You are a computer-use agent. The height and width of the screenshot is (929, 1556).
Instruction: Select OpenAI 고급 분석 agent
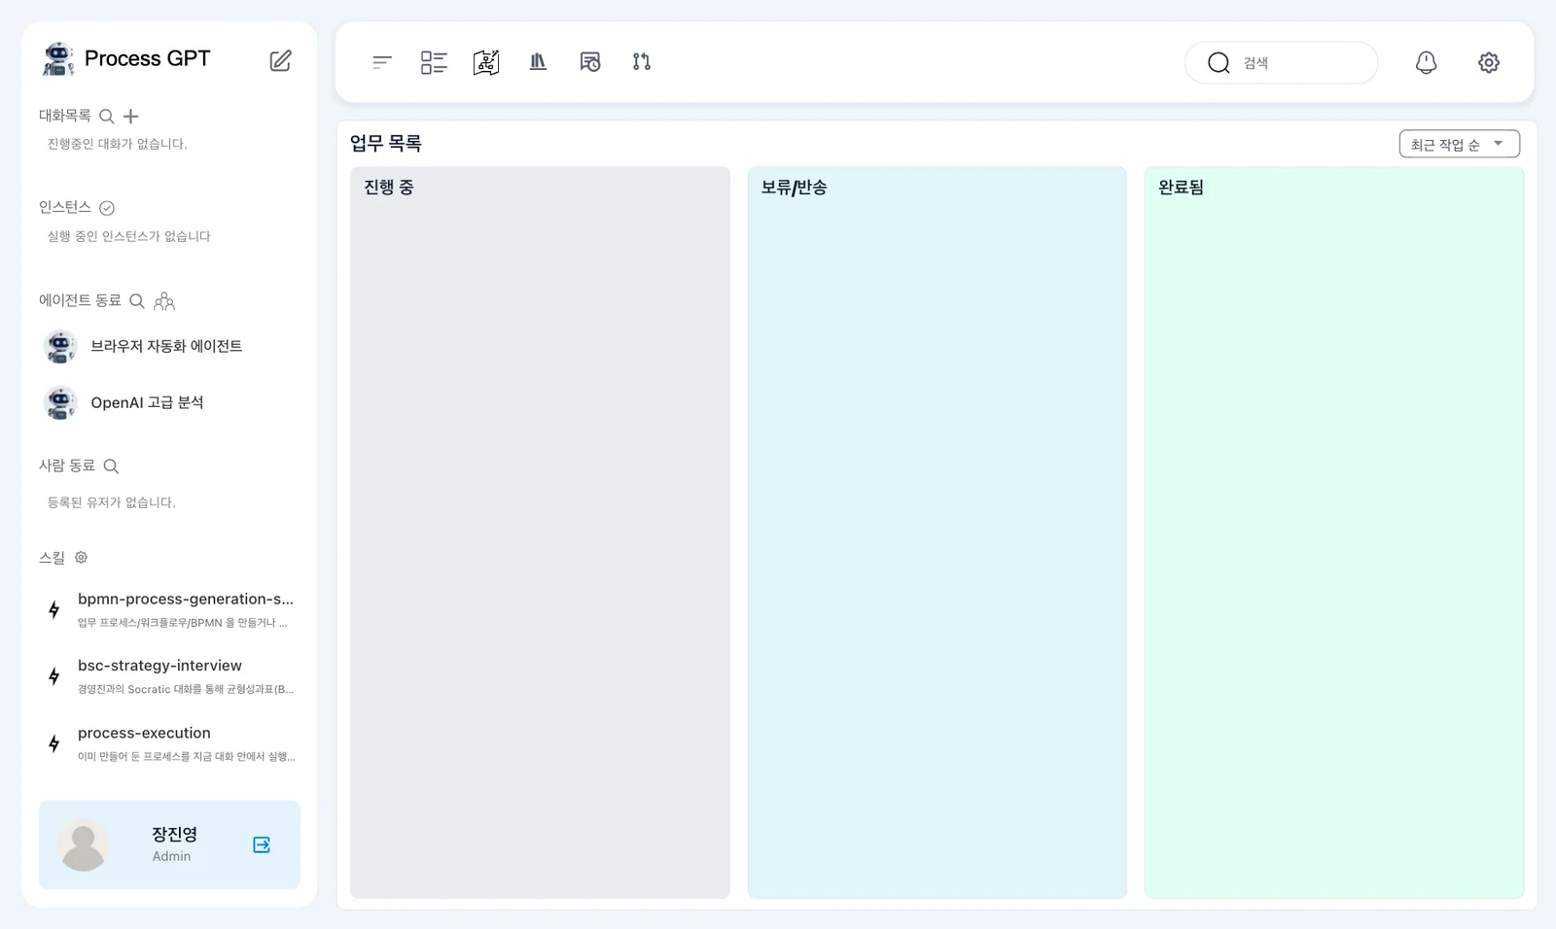[169, 402]
